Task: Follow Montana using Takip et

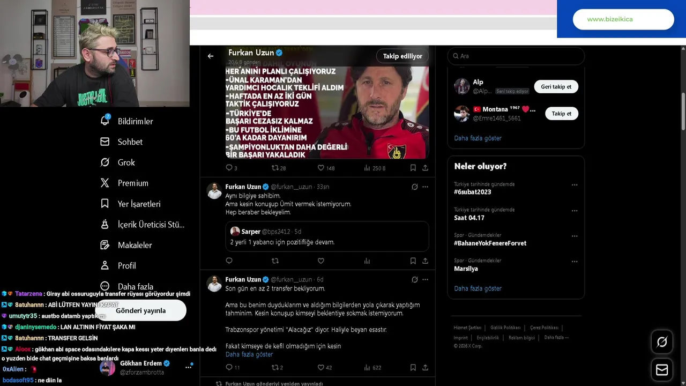Action: pyautogui.click(x=561, y=114)
